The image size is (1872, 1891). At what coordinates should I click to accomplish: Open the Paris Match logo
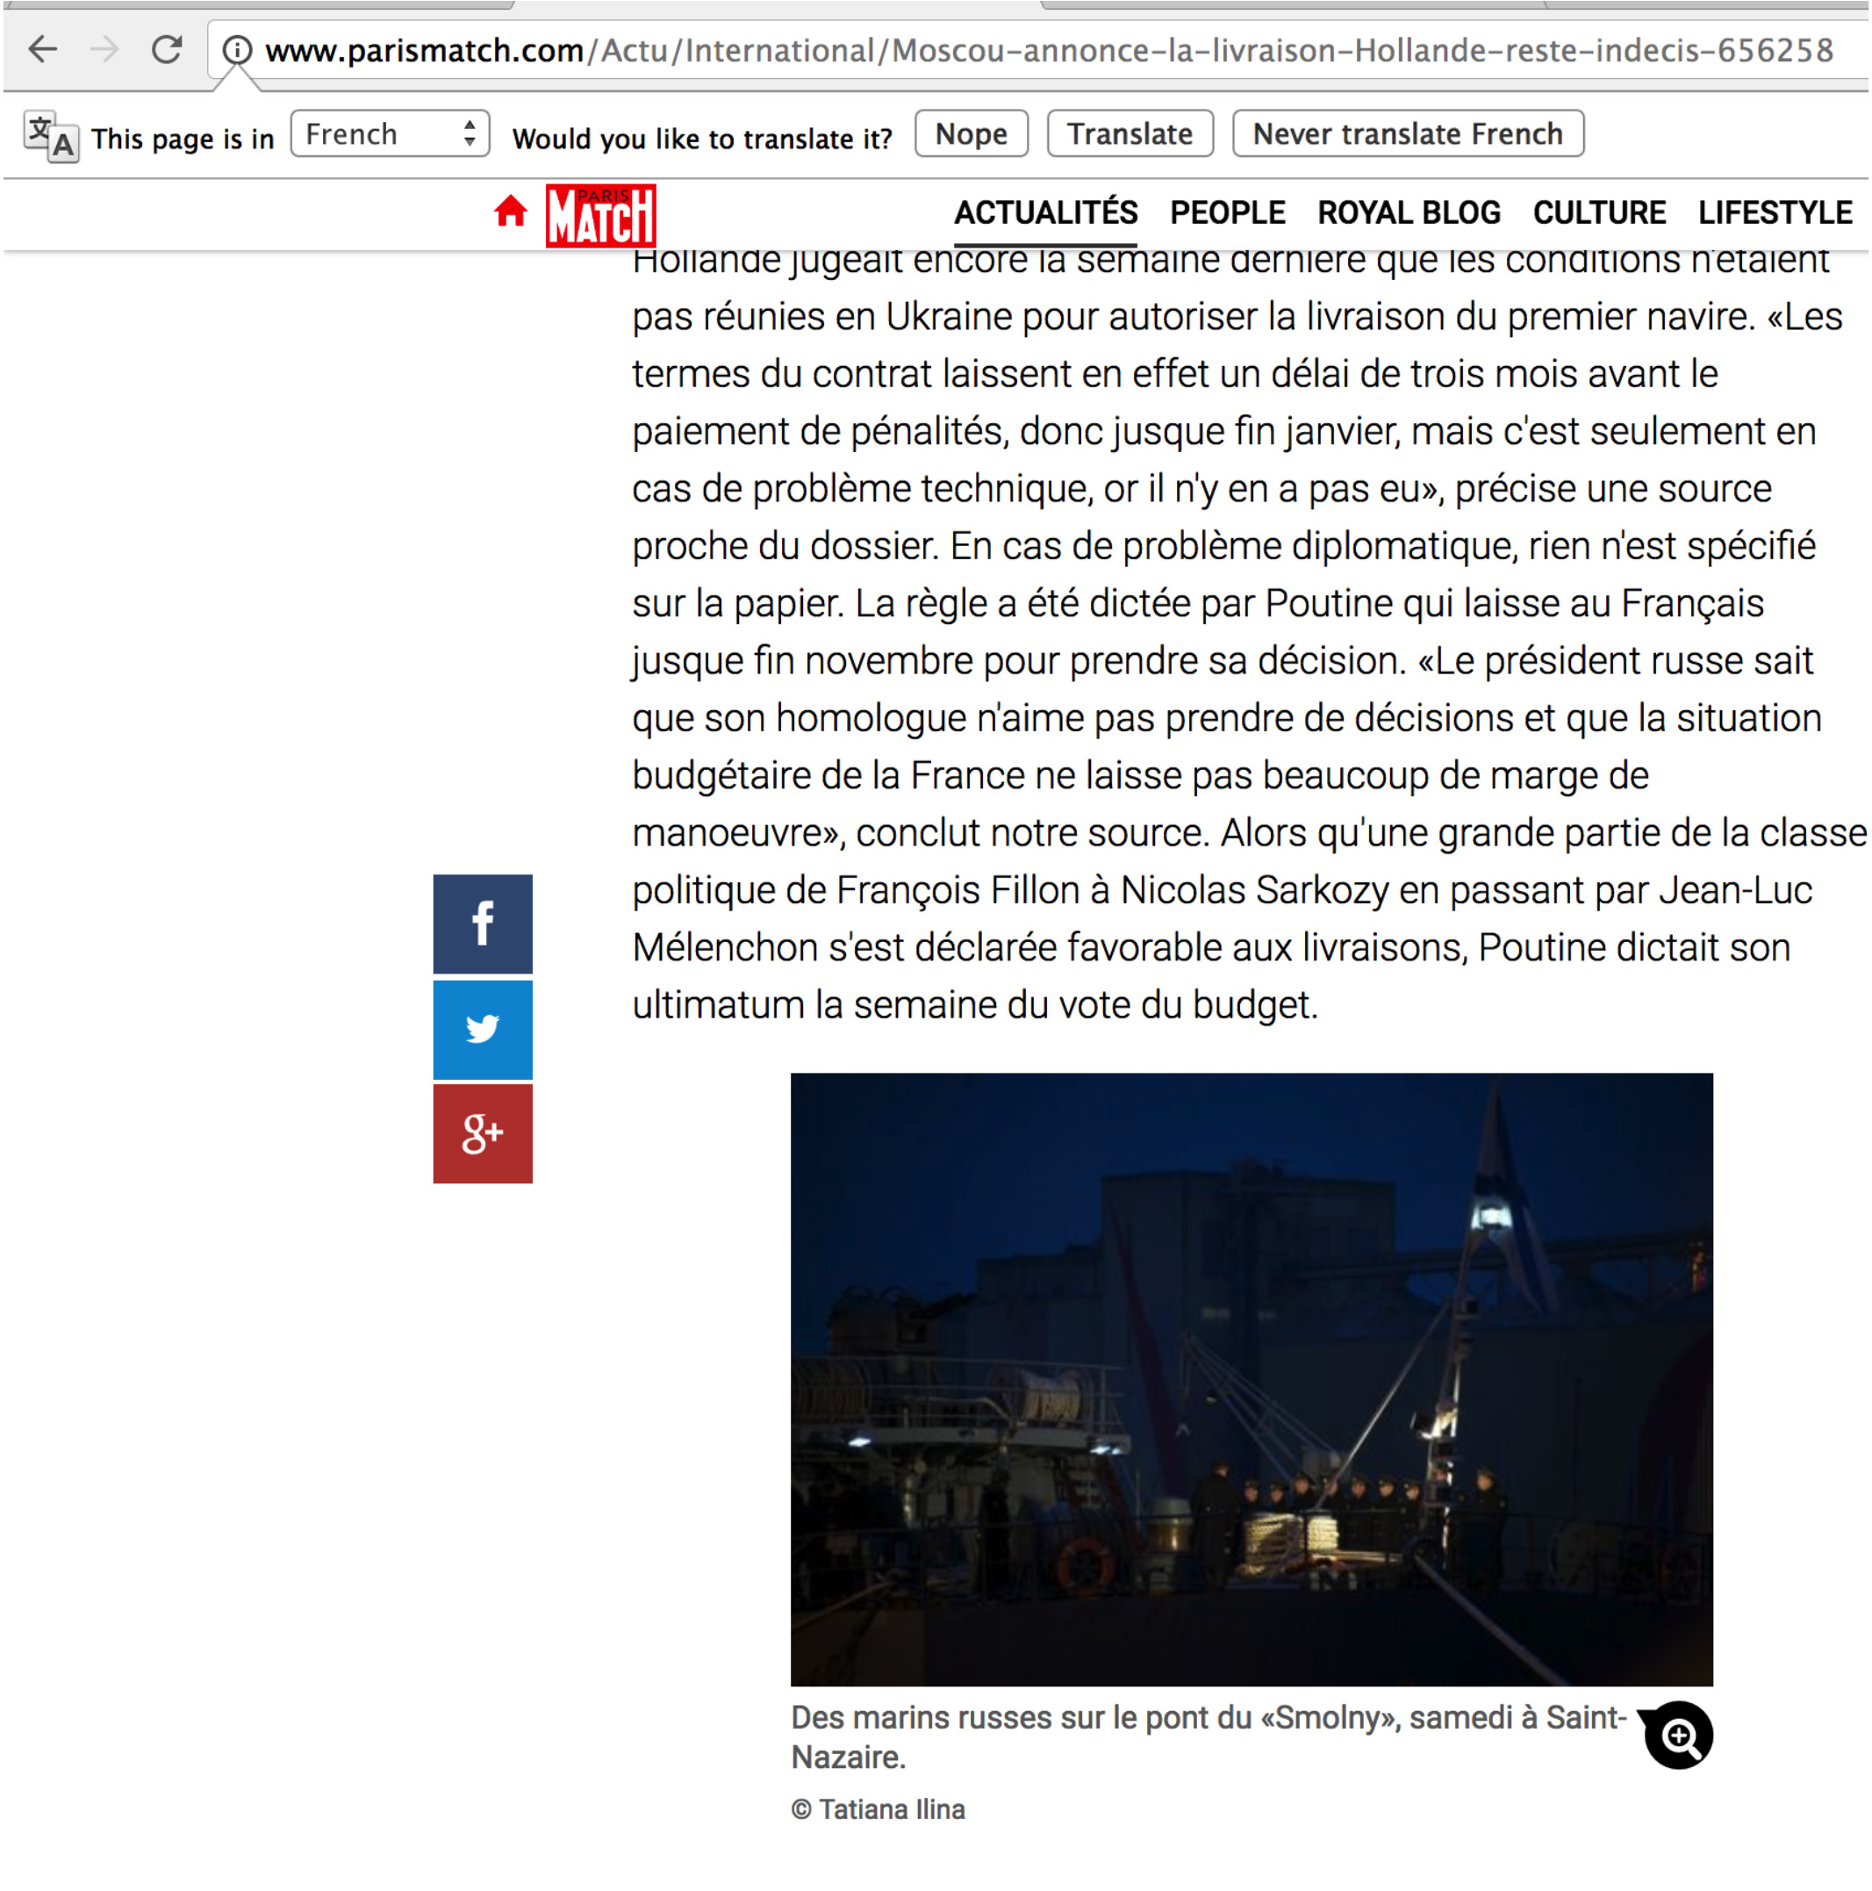click(601, 215)
